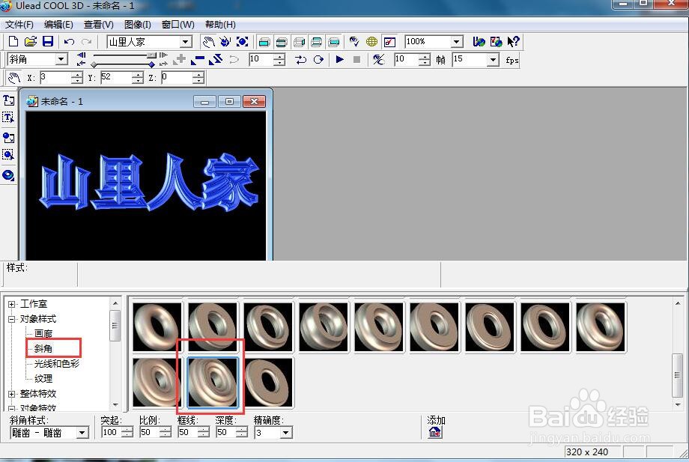
Task: Click the eye preview quality icon
Action: click(354, 42)
